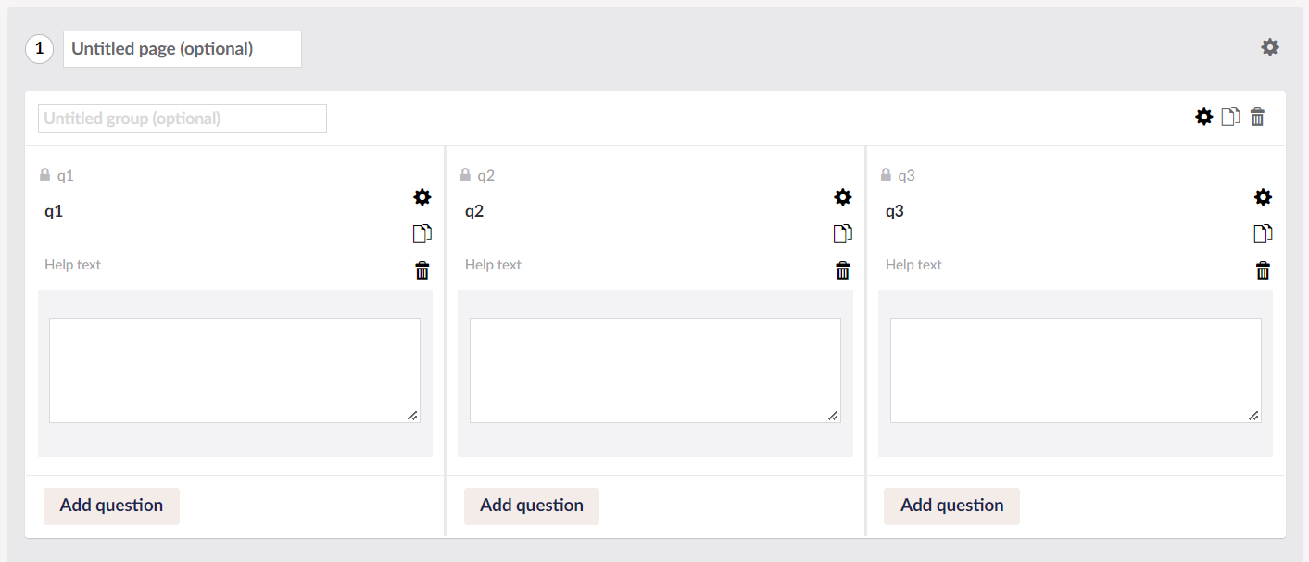Duplicate the group with copy icon
Image resolution: width=1309 pixels, height=562 pixels.
1230,117
